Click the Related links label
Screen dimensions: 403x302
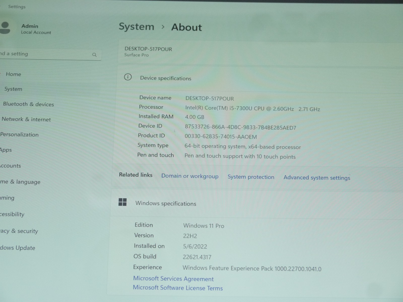pyautogui.click(x=136, y=175)
